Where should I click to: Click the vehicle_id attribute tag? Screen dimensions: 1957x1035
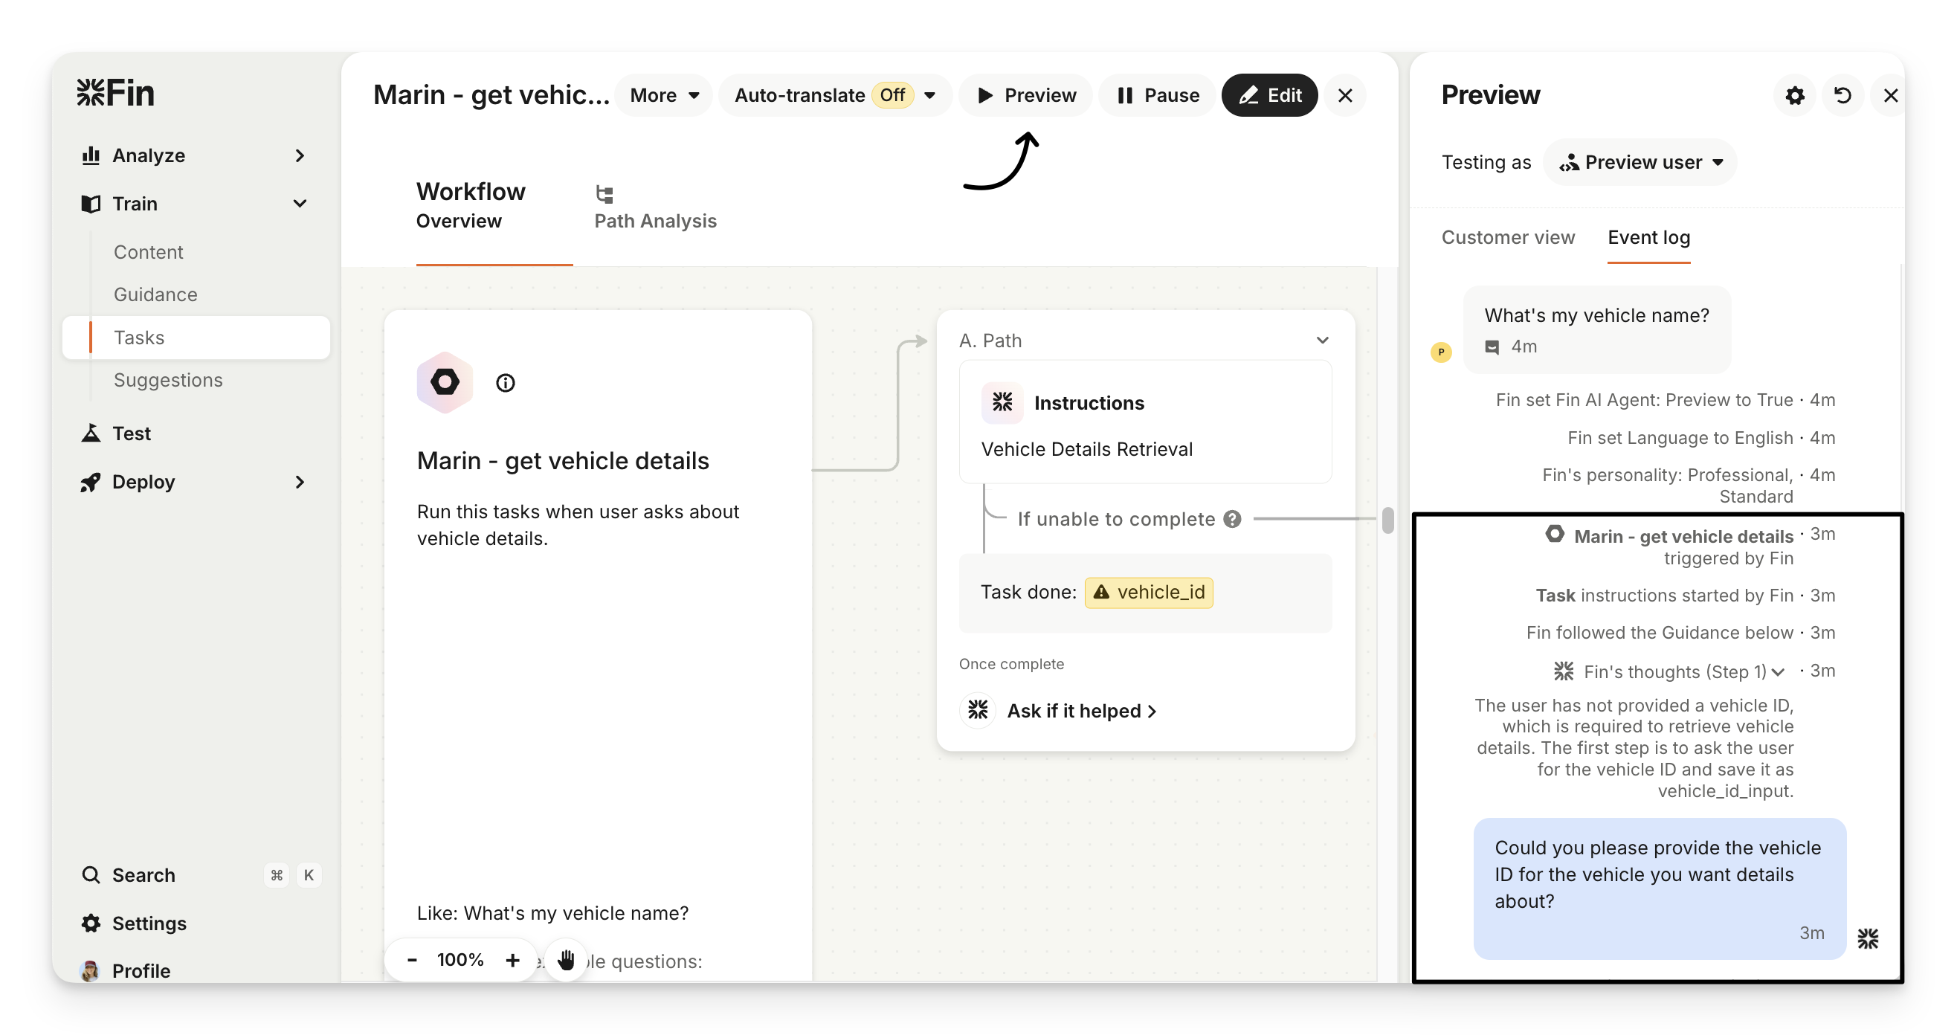[1149, 593]
